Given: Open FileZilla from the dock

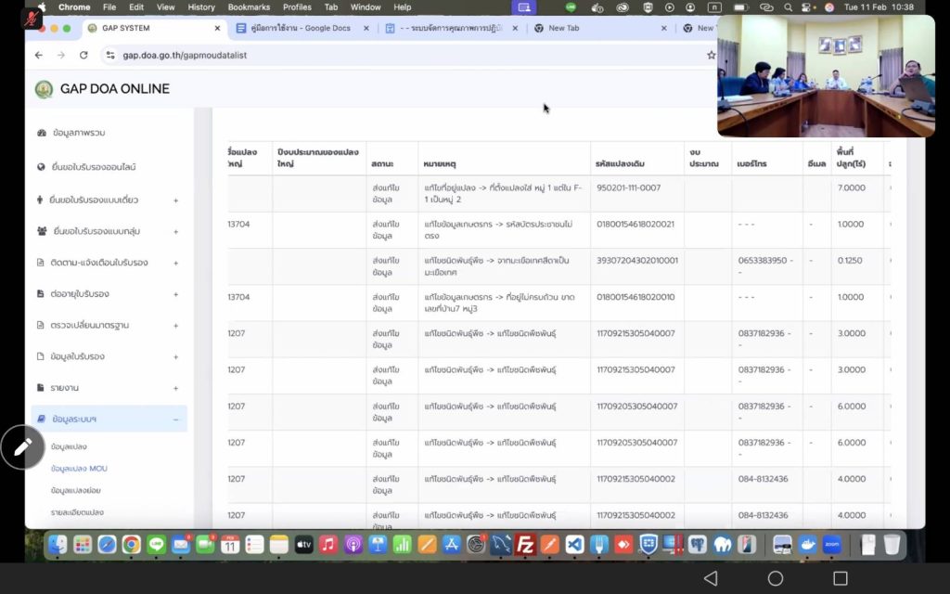Looking at the screenshot, I should 525,544.
